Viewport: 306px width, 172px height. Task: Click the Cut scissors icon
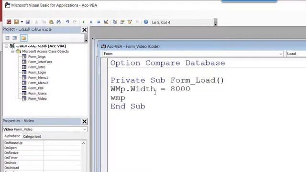(36, 22)
